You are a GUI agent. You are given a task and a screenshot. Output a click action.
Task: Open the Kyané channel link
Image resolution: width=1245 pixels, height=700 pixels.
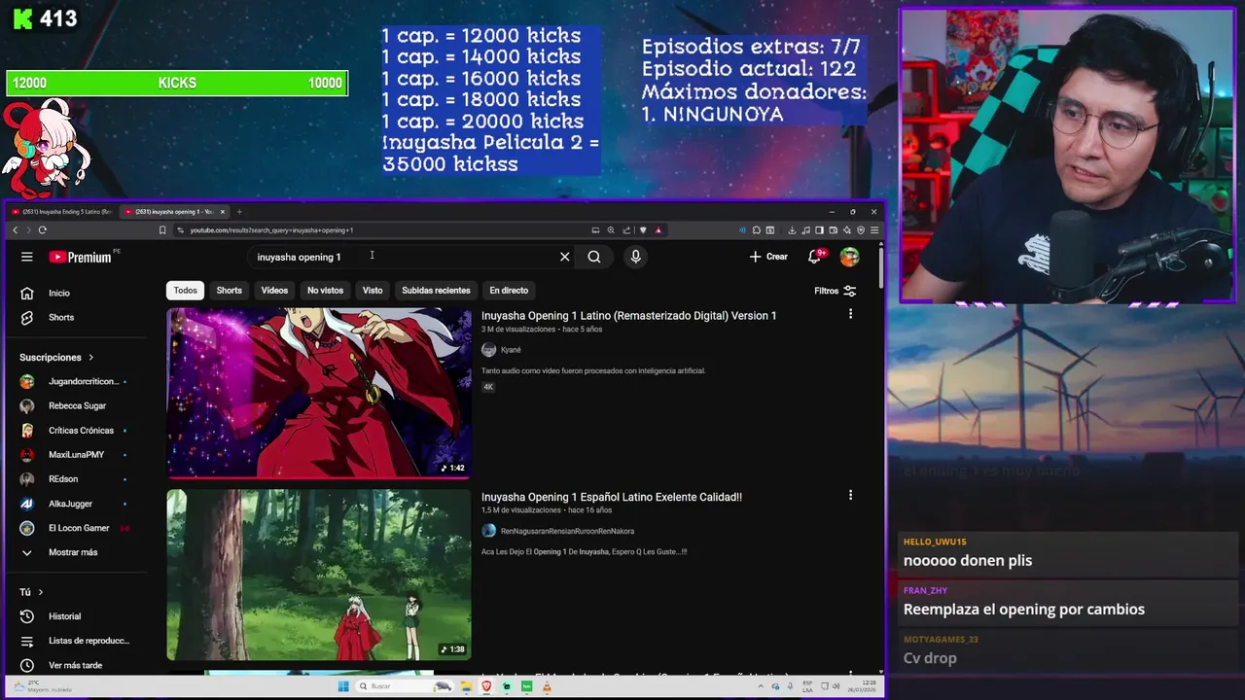coord(511,350)
